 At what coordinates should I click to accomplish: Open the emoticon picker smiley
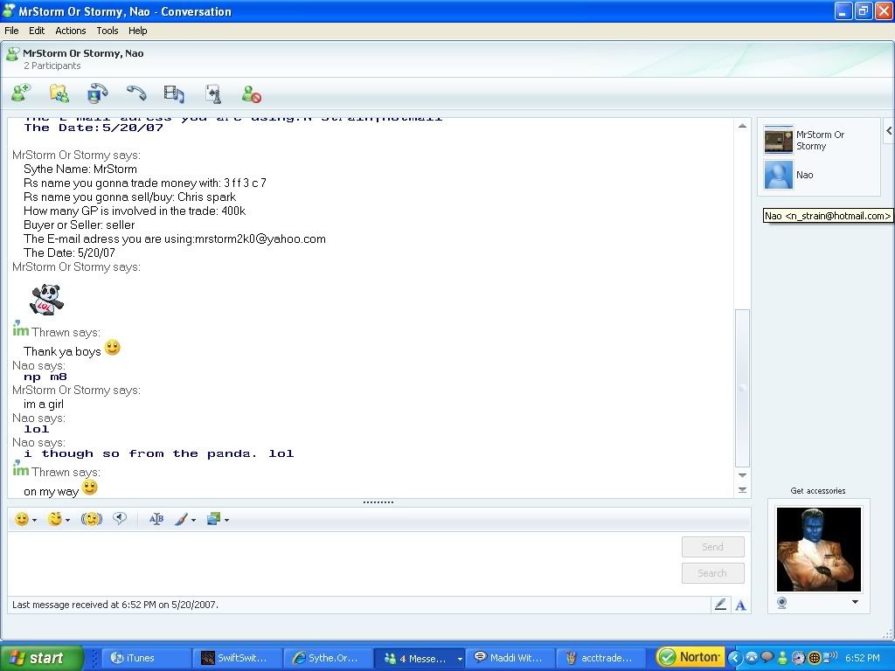[22, 519]
